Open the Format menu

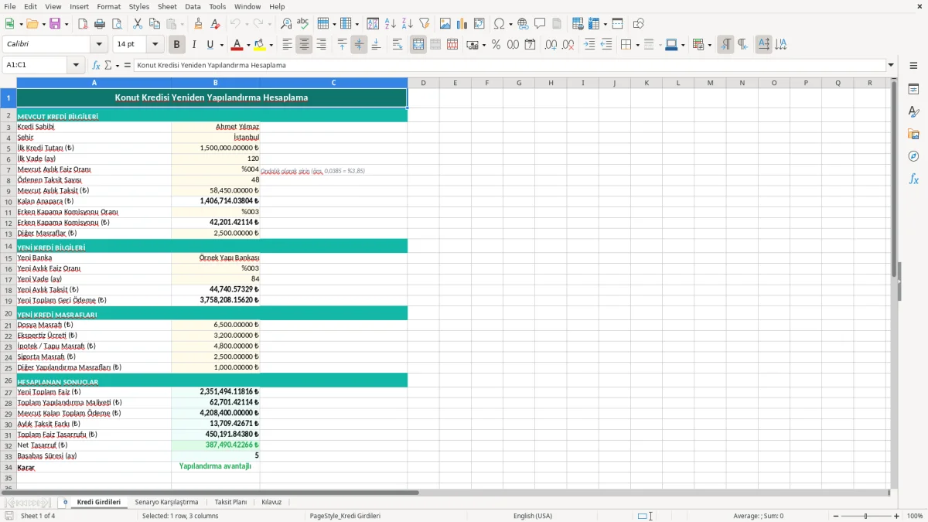click(x=109, y=6)
